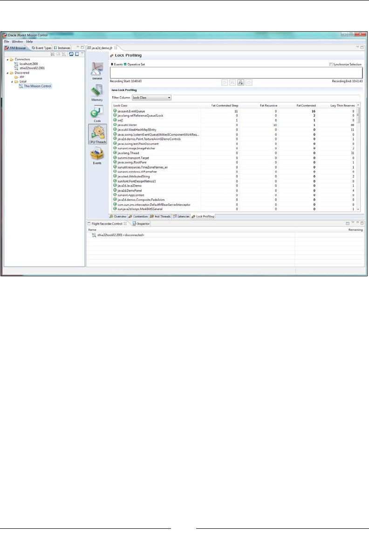
Task: Click the refresh icon in JVM Browser toolbar
Action: [x=71, y=54]
